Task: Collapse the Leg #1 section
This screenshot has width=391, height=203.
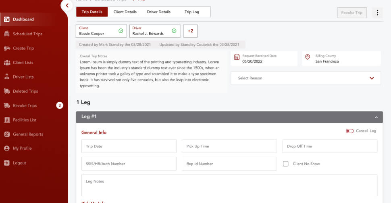Action: 376,117
